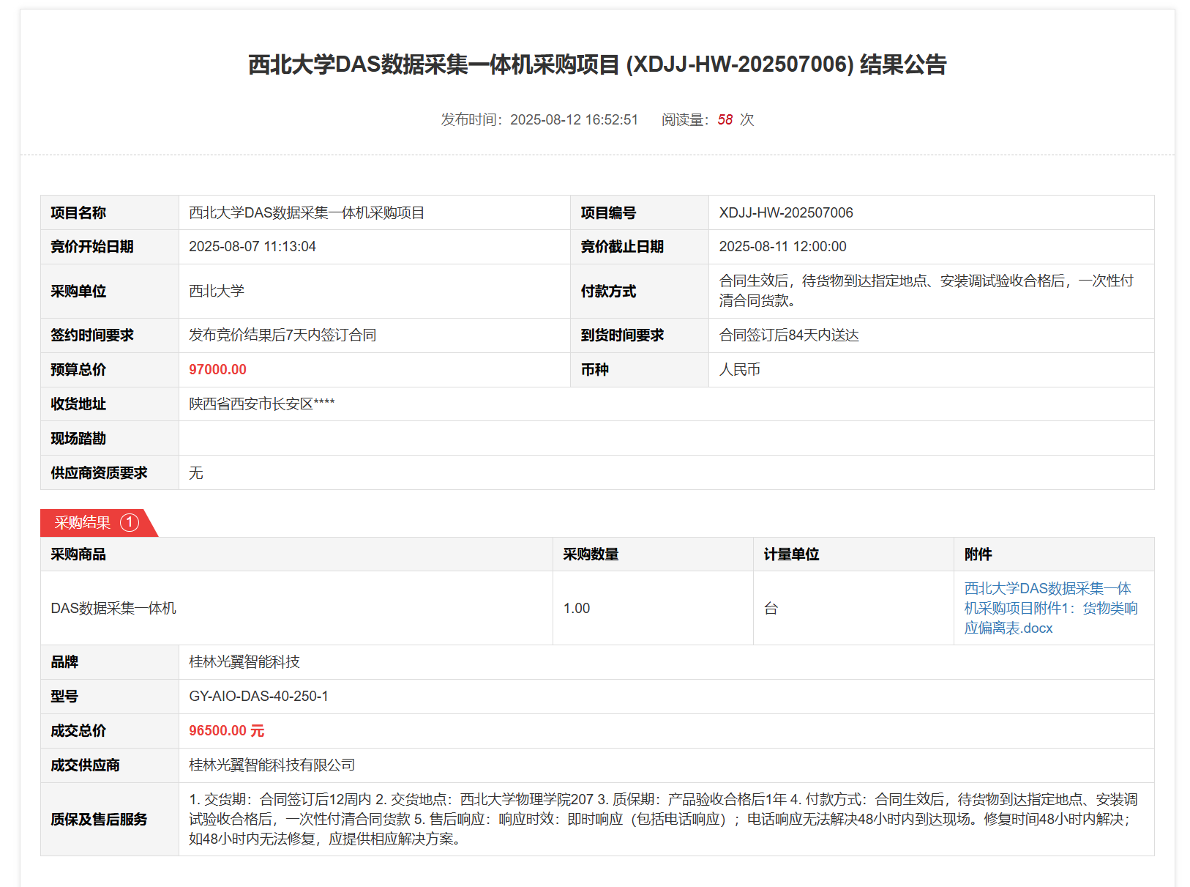Click the 质保及售后服务 description text

(x=662, y=819)
